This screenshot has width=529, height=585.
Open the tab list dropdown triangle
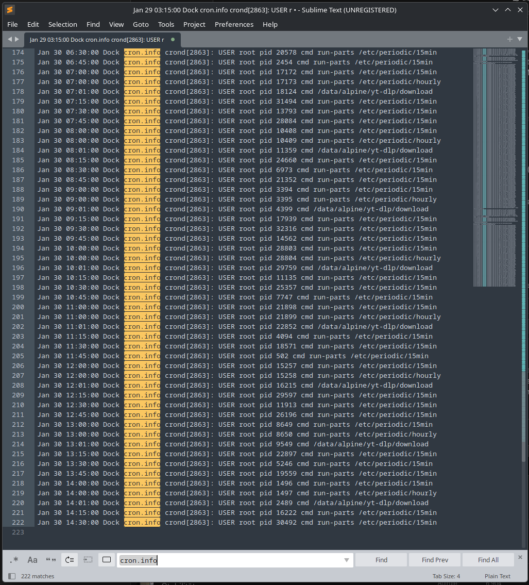[x=520, y=39]
